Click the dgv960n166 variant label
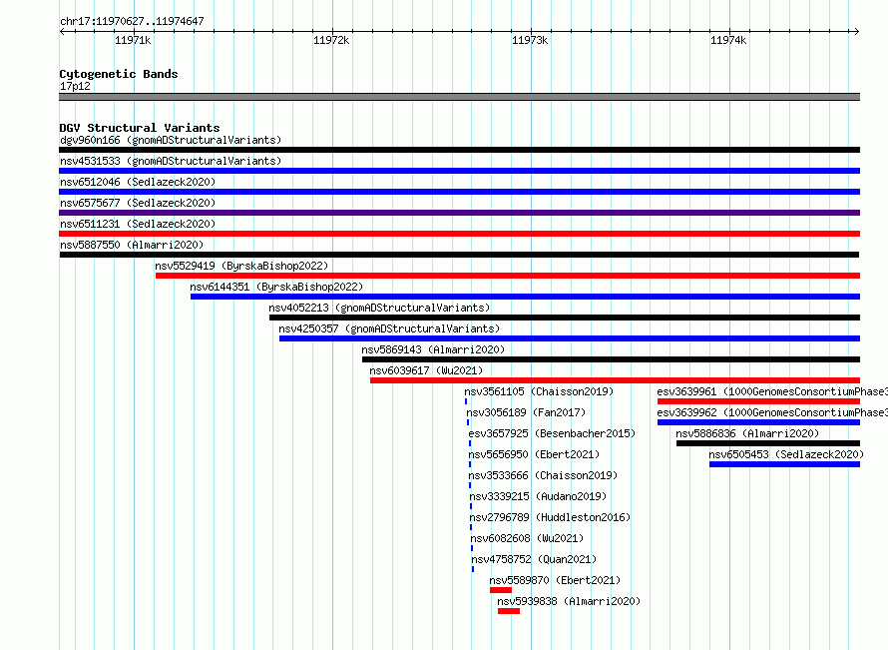Viewport: 888px width, 650px height. tap(171, 140)
